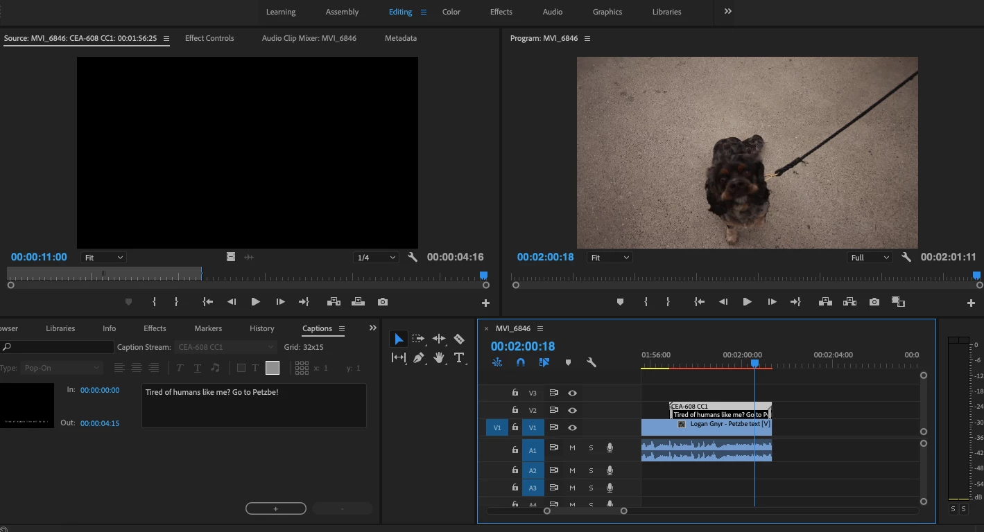
Task: Click the add caption plus button
Action: 275,508
